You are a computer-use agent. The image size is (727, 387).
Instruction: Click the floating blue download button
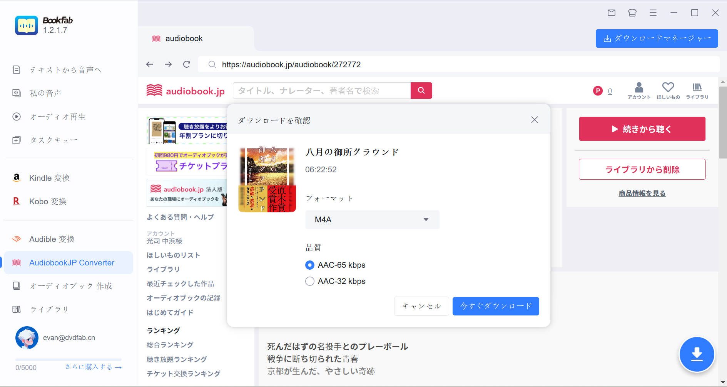coord(697,354)
